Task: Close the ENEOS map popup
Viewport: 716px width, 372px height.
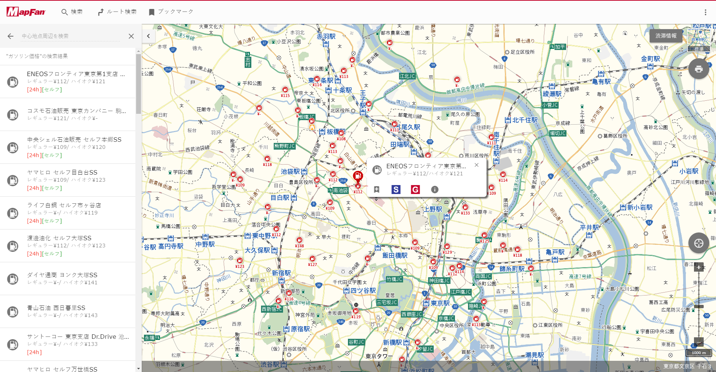Action: click(x=477, y=165)
